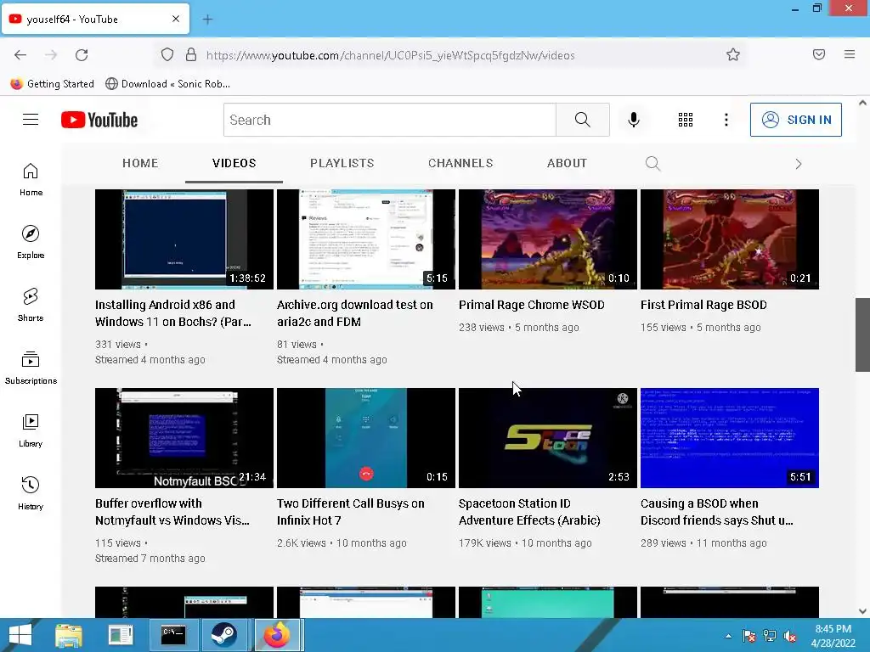Image resolution: width=870 pixels, height=652 pixels.
Task: Open History in the sidebar
Action: click(31, 493)
